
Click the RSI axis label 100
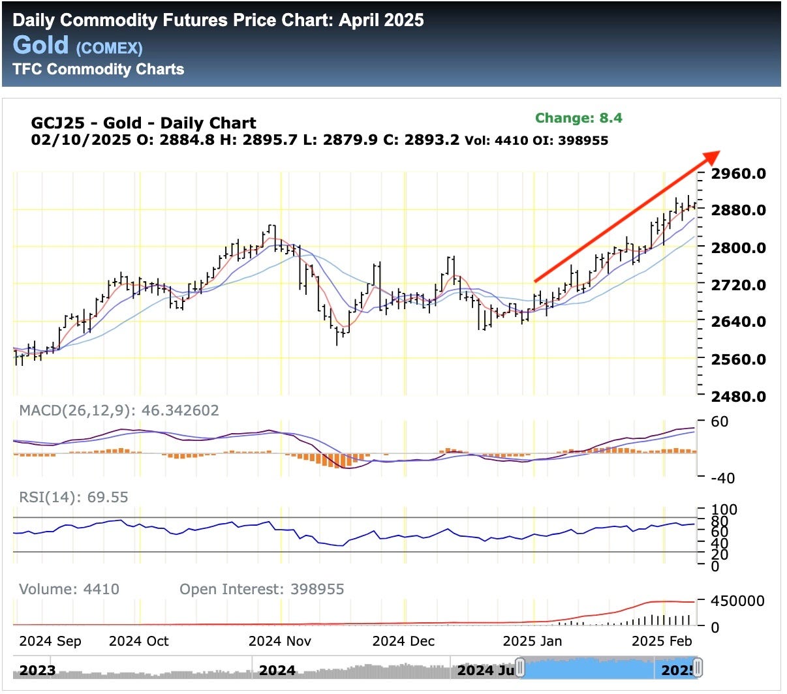click(x=724, y=509)
